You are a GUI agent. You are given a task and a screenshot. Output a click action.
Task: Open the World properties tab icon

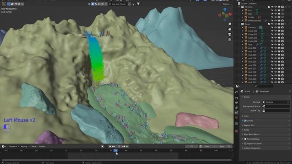pos(236,118)
